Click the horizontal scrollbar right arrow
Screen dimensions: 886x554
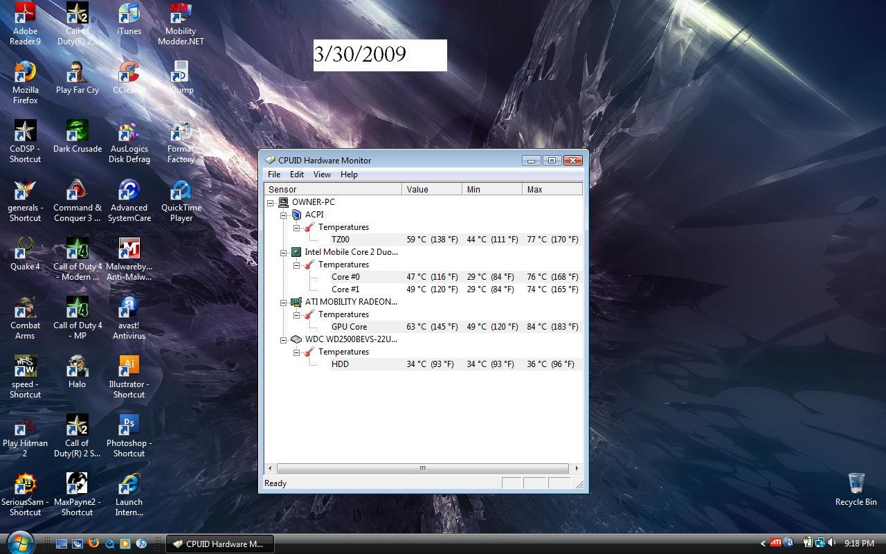coord(577,469)
